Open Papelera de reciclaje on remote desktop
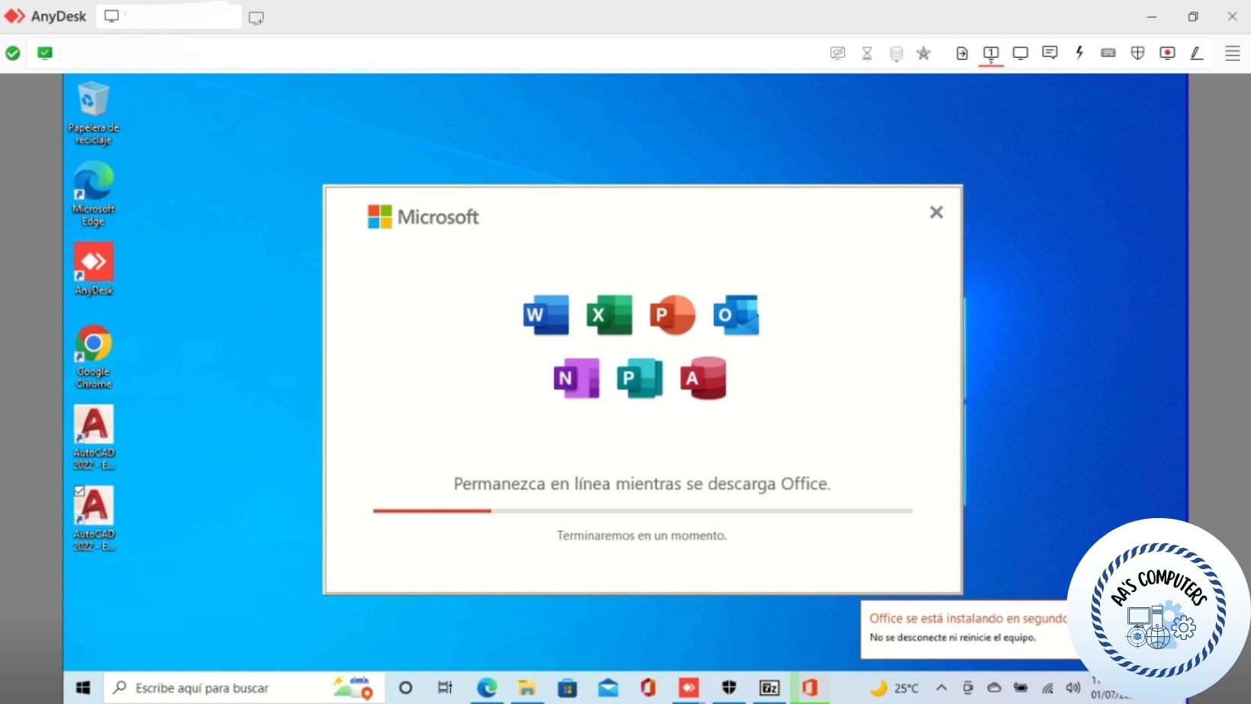This screenshot has height=704, width=1251. pos(93,113)
